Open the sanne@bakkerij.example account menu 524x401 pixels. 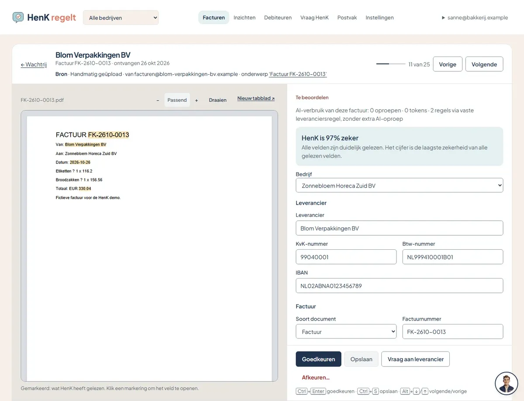coord(475,17)
